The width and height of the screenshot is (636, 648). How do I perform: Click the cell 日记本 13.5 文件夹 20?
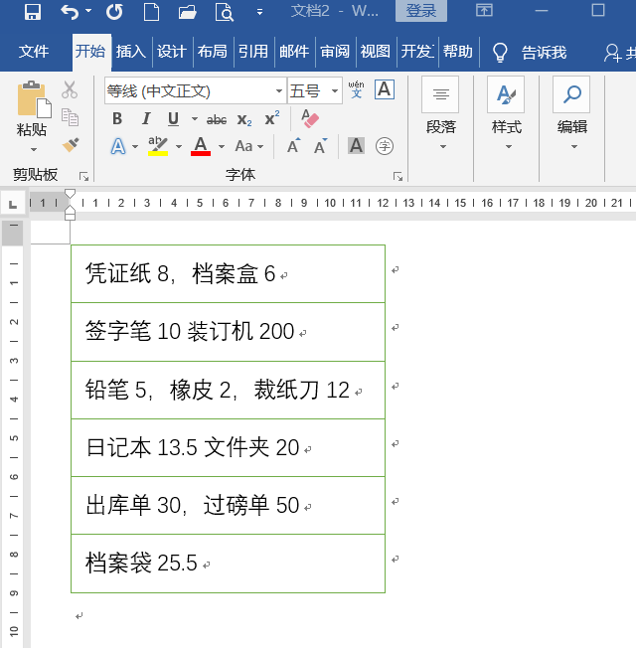228,448
